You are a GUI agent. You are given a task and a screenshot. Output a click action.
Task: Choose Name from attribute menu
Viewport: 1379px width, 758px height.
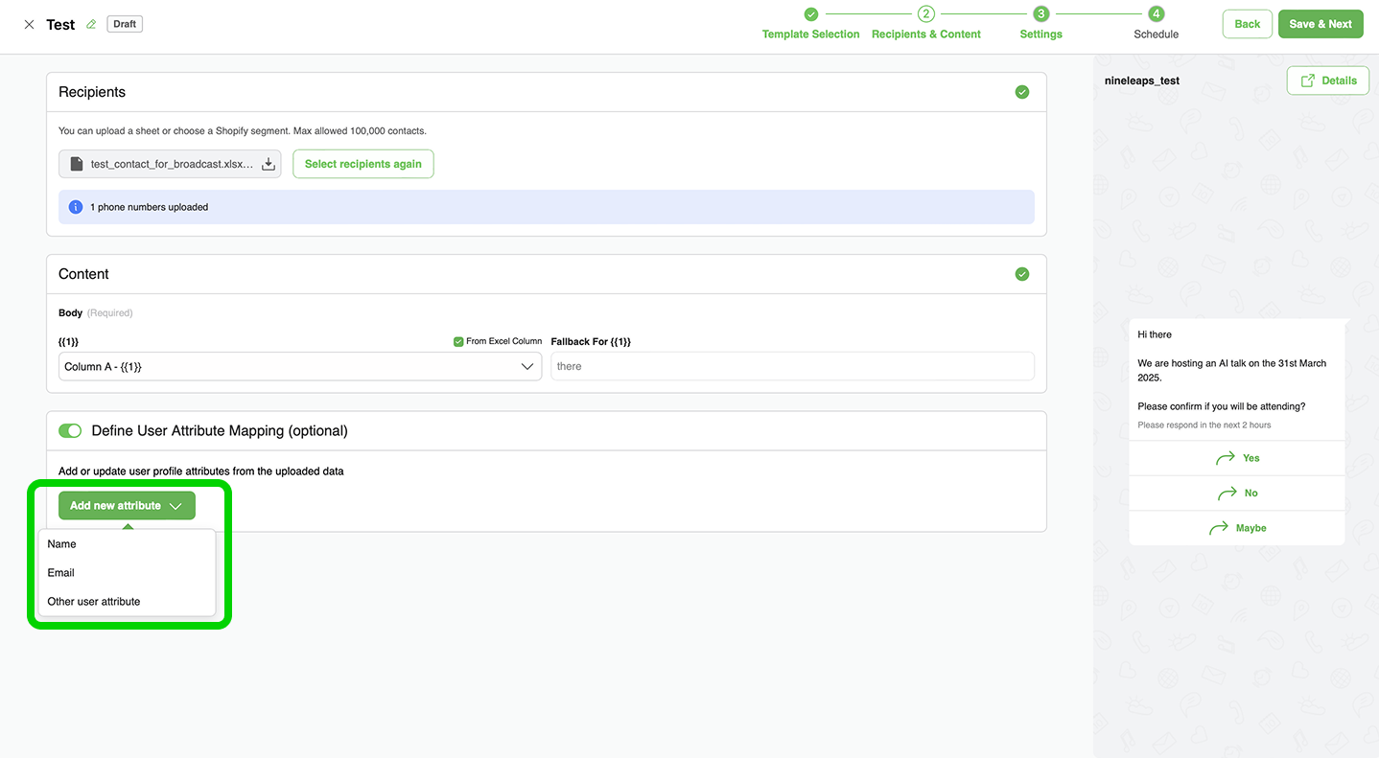coord(62,544)
